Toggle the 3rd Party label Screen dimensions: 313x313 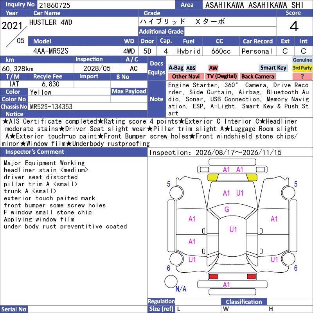(x=302, y=68)
